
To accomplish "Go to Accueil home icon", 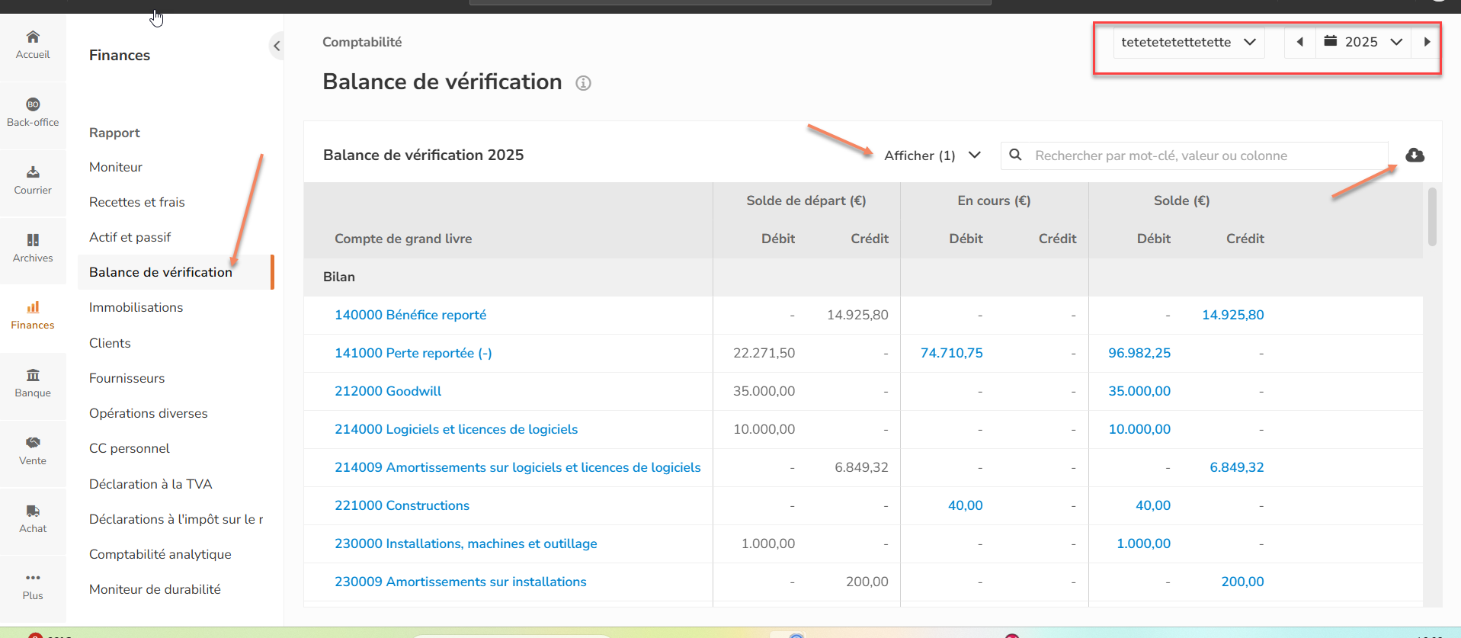I will pyautogui.click(x=33, y=37).
